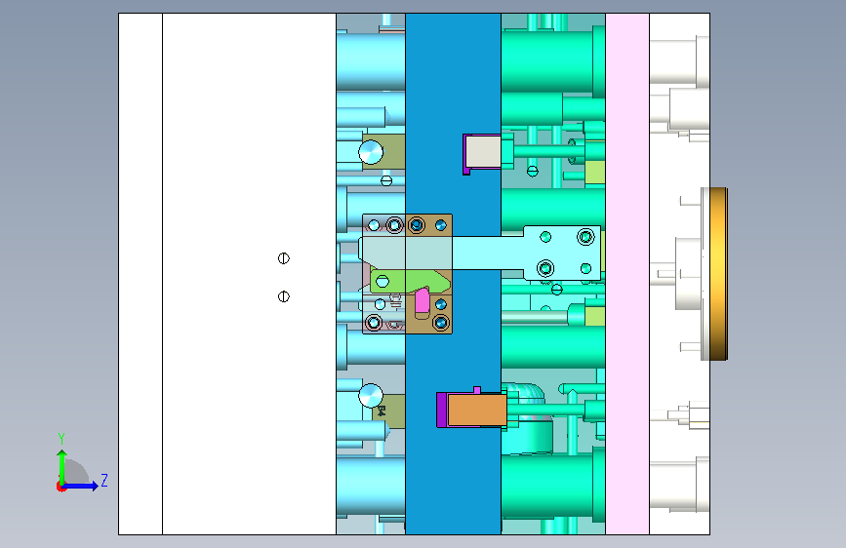
Task: Select the gray quarter-circle plane on the triad
Action: 77,472
